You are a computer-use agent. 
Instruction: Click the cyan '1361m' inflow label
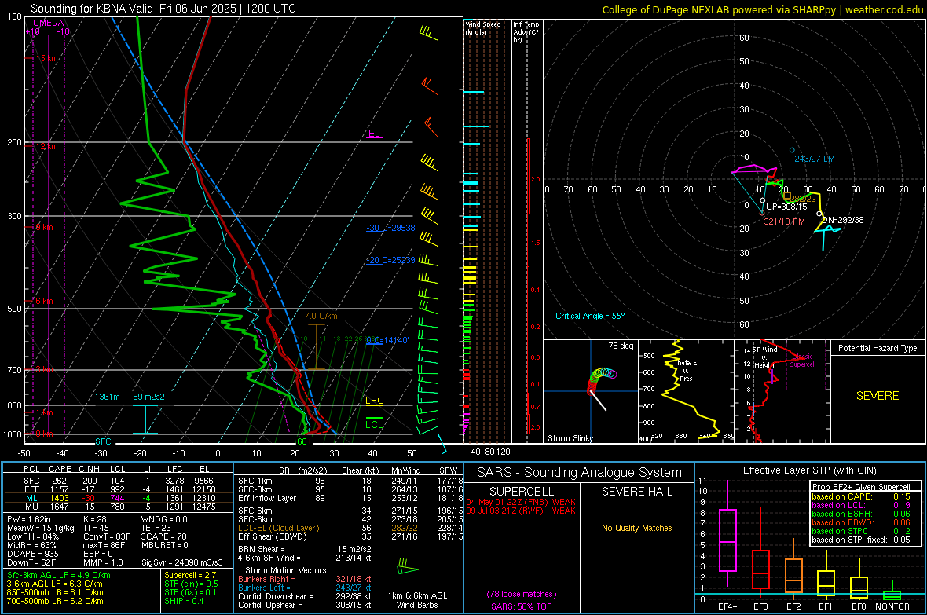[x=108, y=397]
